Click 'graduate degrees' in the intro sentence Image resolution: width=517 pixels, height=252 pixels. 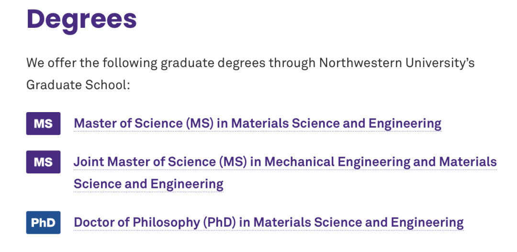click(213, 63)
